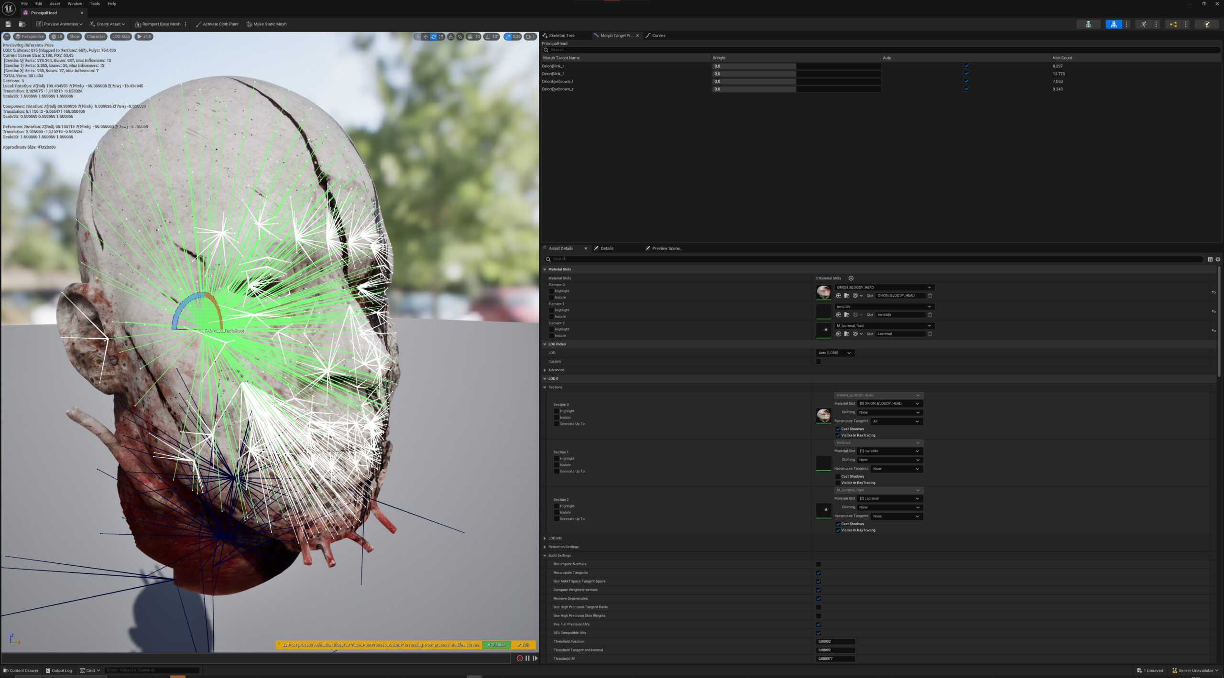This screenshot has width=1224, height=678.
Task: Open Section 0 Recompute Tangents All dropdown
Action: pyautogui.click(x=896, y=421)
